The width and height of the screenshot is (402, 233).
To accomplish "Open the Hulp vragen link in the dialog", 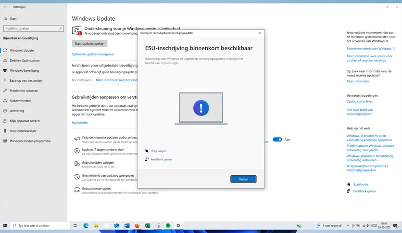I will (x=158, y=151).
